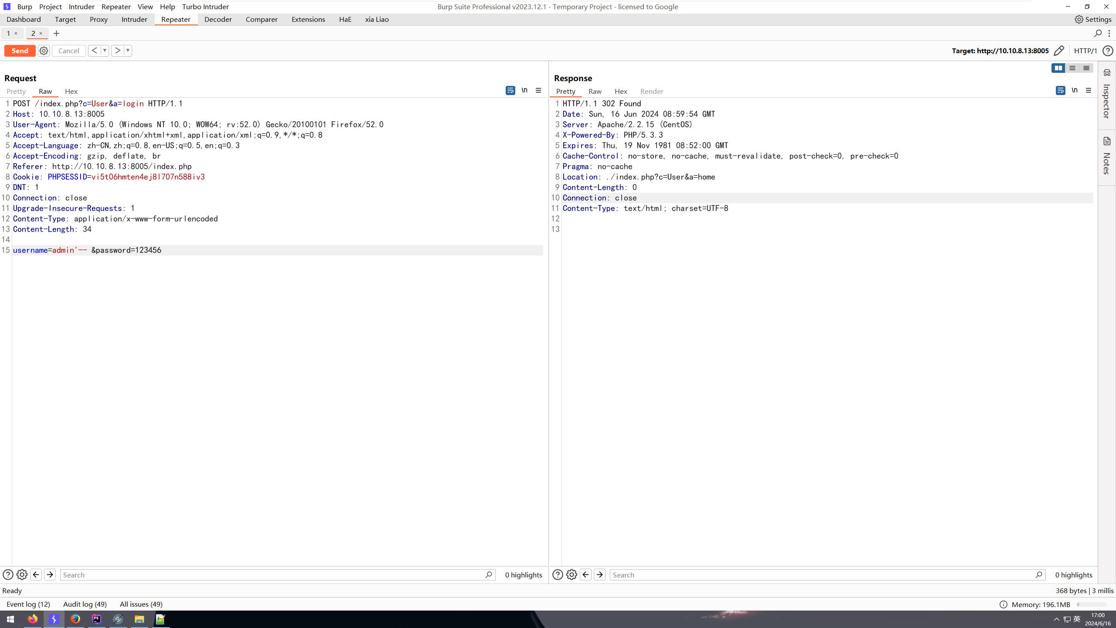This screenshot has height=628, width=1116.
Task: Close Repeater tab 1
Action: tap(16, 33)
